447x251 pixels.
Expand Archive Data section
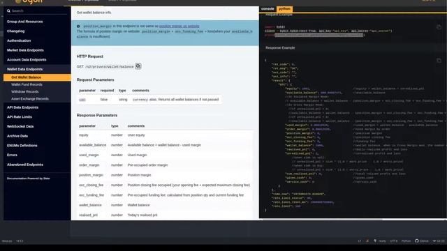[x=17, y=136]
